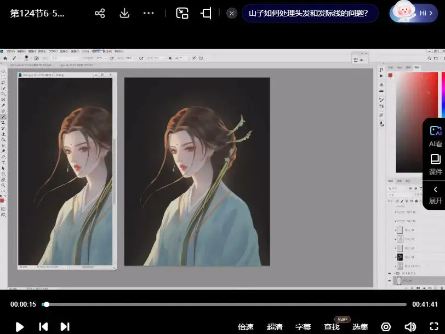Open picture-in-picture mode icon

pos(182,13)
